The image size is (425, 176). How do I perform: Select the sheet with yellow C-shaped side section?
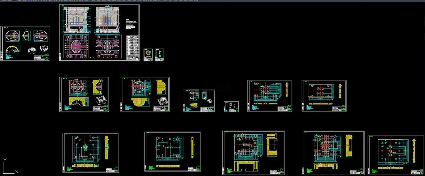point(253,153)
